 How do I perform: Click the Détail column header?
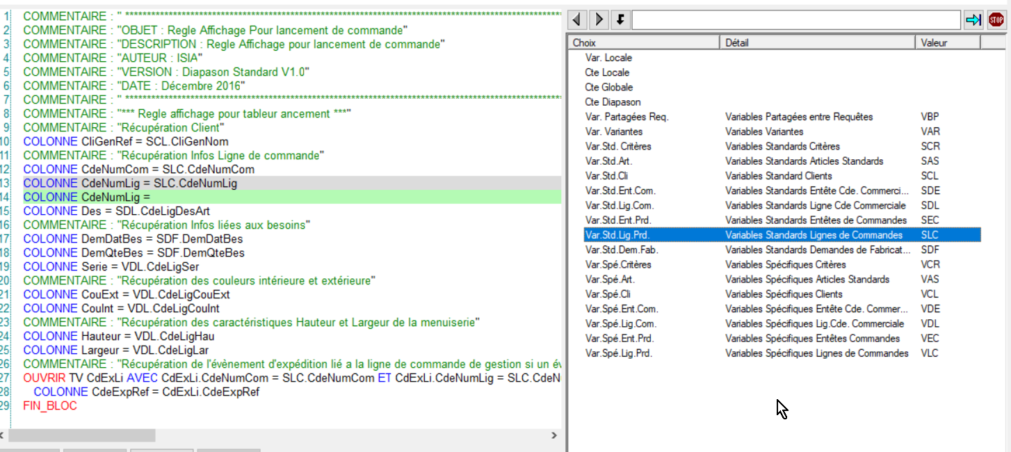(817, 43)
